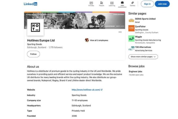Select the Jobs briefcase icon
Screen dimensions: 178x119
click(x=122, y=2)
